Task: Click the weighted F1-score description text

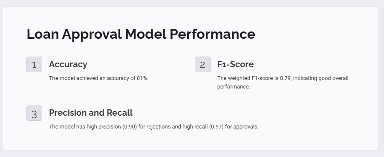Action: pyautogui.click(x=283, y=83)
